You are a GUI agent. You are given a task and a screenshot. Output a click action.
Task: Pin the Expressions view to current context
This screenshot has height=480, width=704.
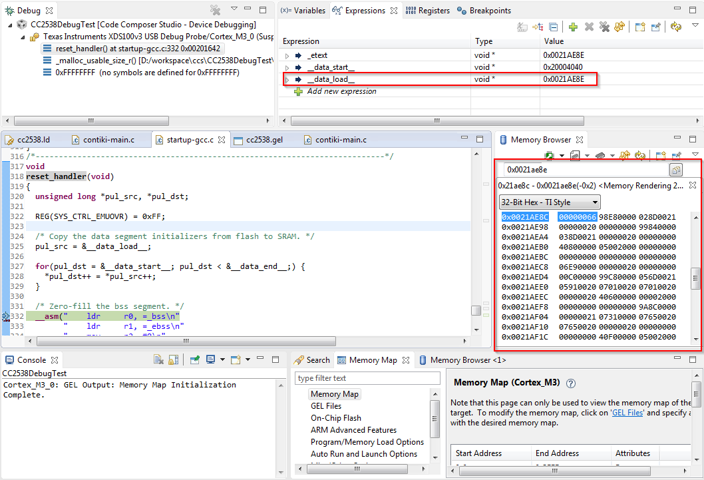click(656, 27)
